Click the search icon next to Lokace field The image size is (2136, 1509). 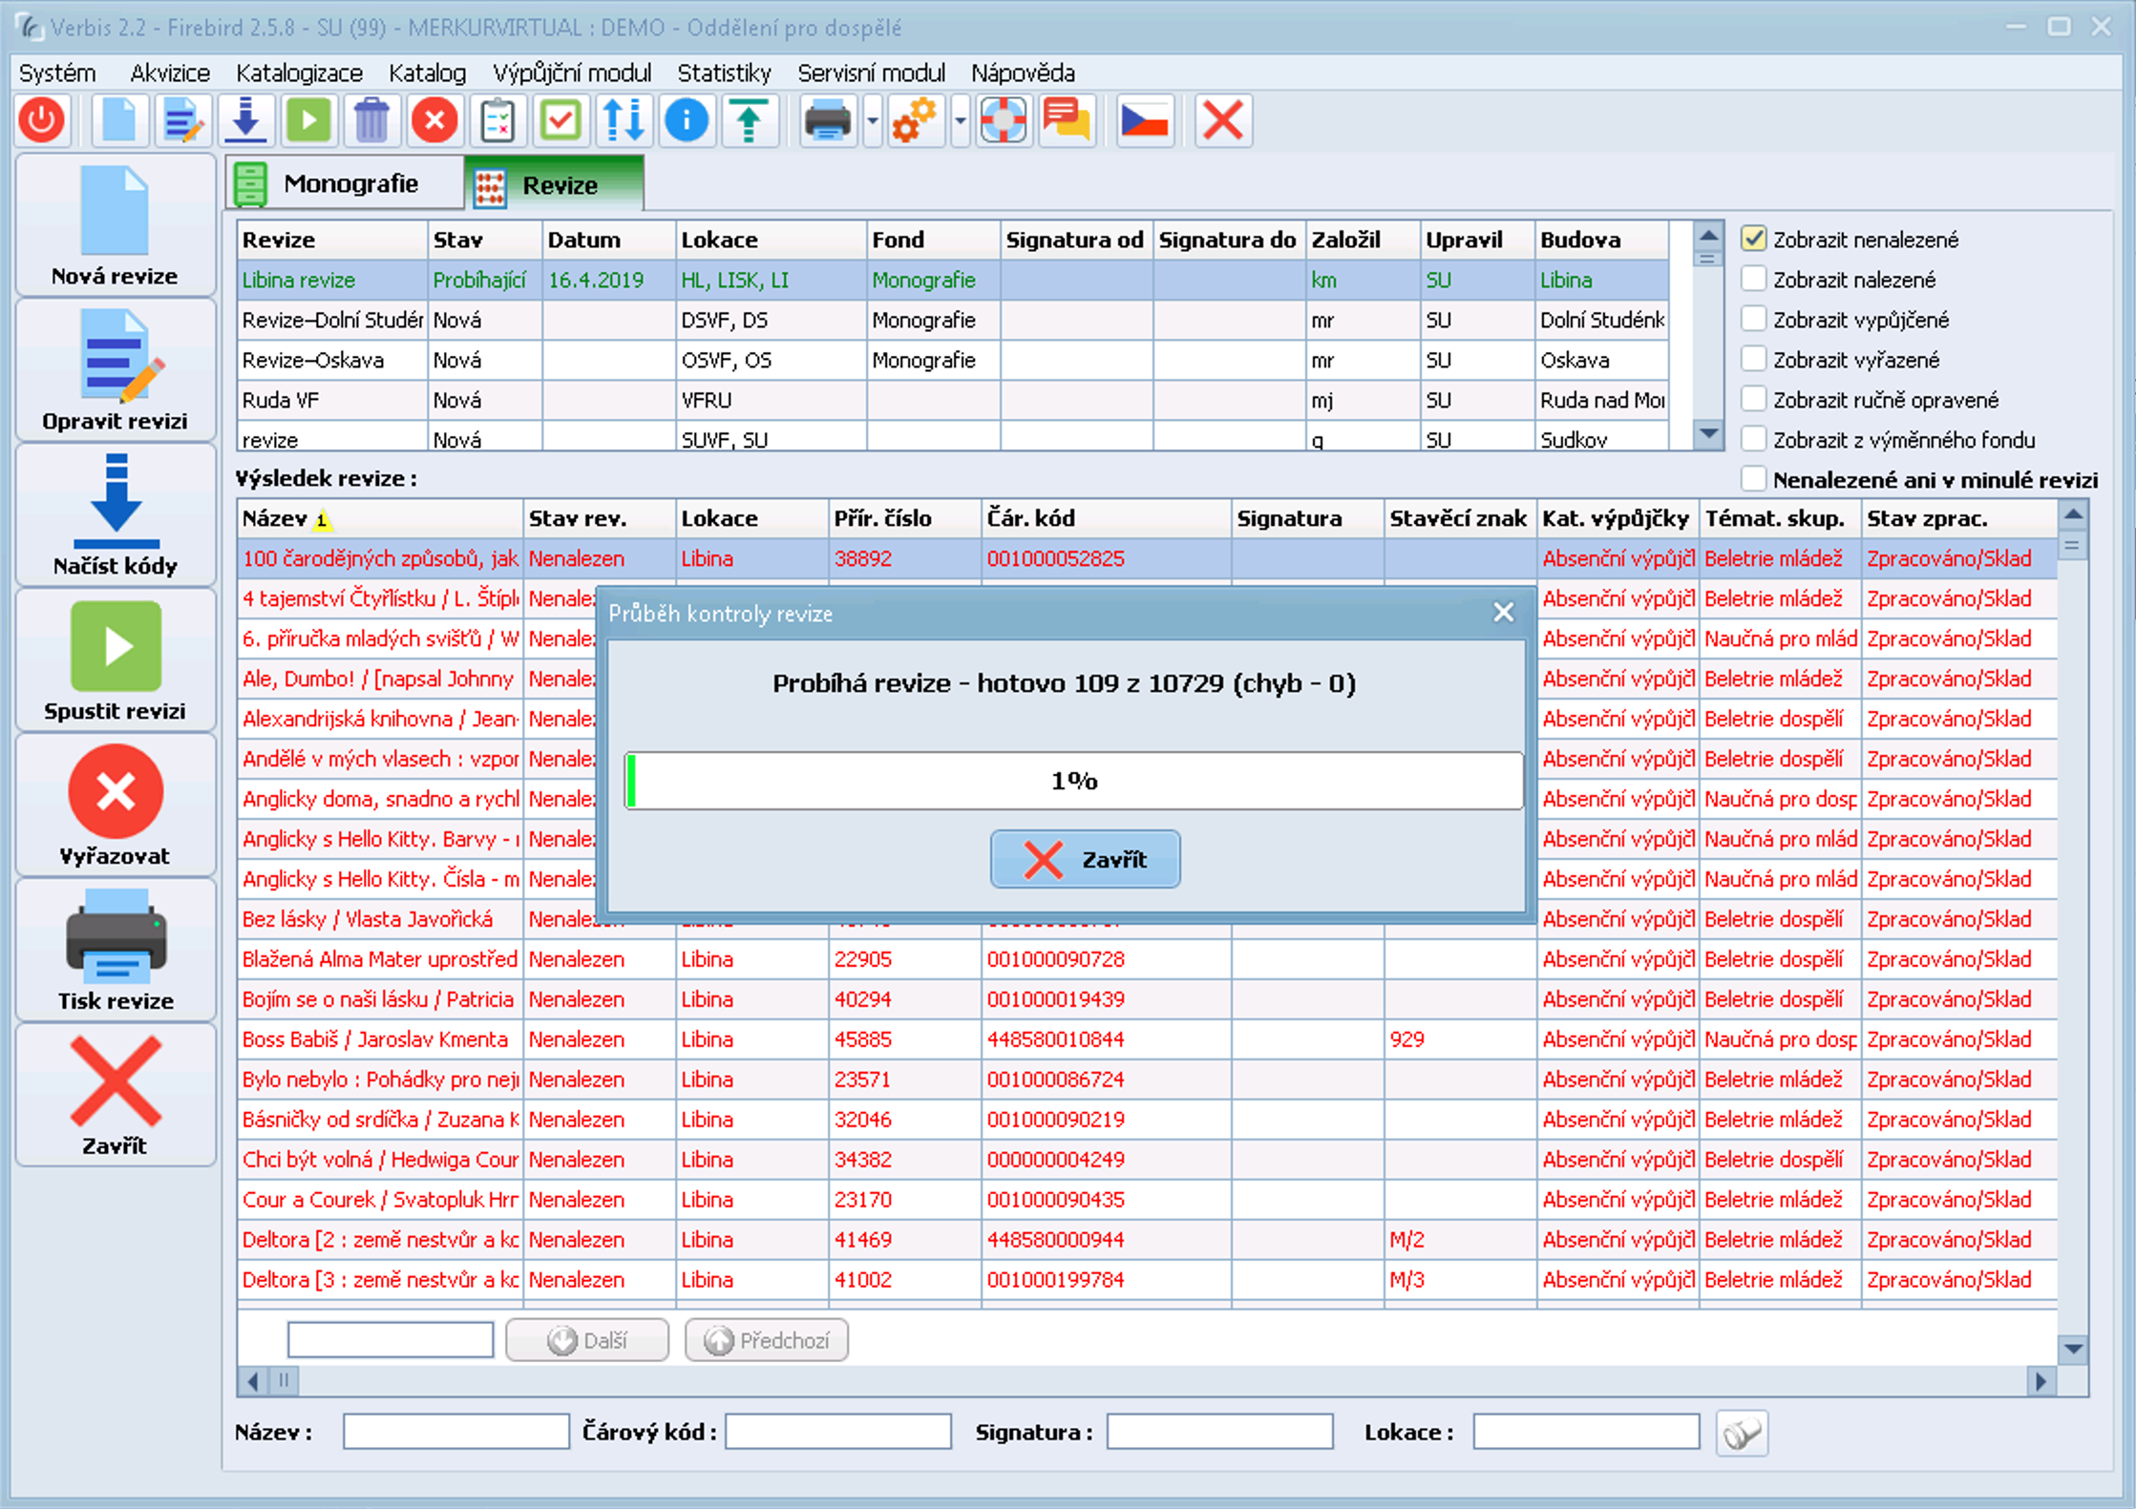point(1742,1433)
